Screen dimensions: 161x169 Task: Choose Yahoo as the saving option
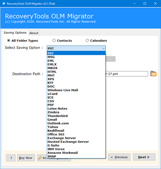76,127
